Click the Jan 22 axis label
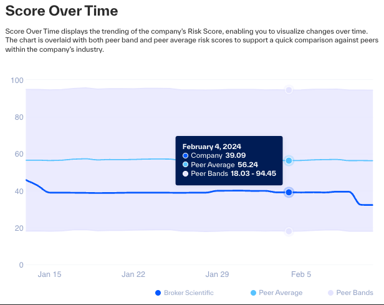 pos(133,274)
